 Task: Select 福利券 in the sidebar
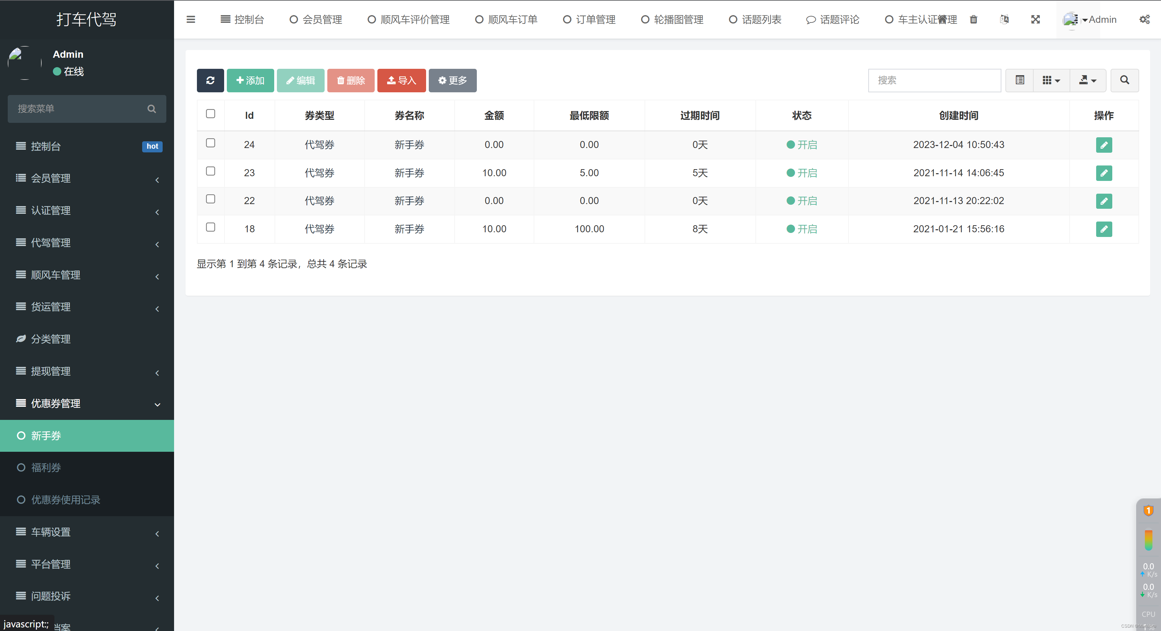point(46,468)
